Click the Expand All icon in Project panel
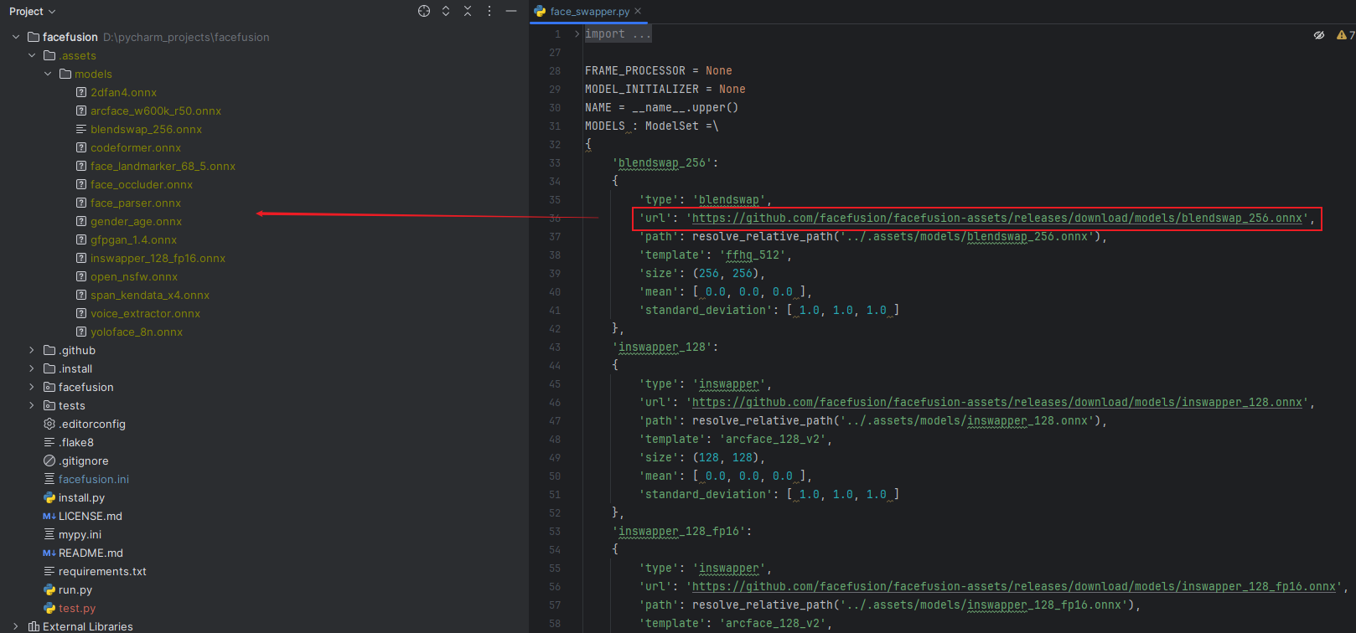Image resolution: width=1356 pixels, height=633 pixels. (446, 11)
